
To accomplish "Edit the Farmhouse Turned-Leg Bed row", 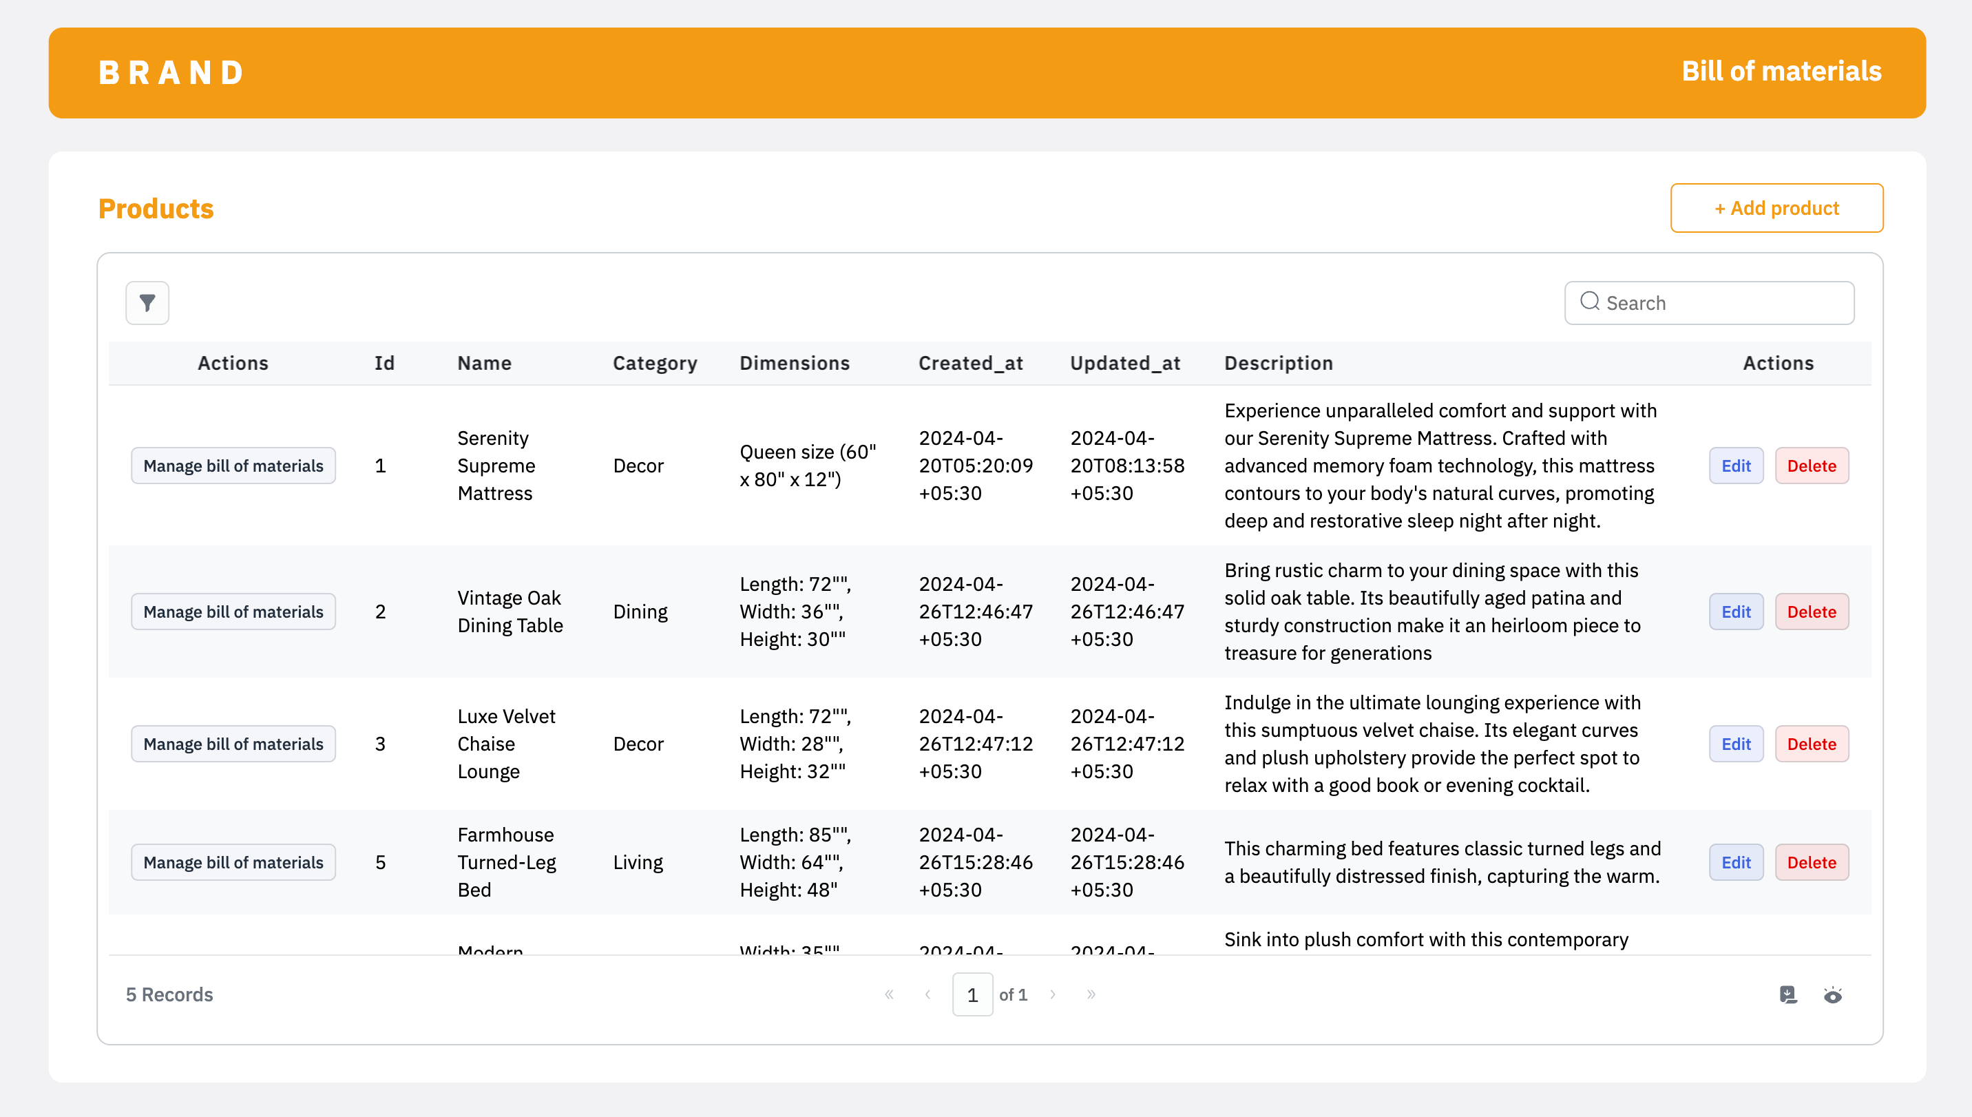I will coord(1736,862).
